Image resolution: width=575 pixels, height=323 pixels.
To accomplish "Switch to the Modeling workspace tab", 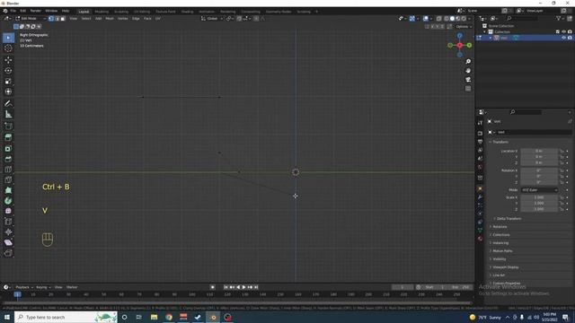I will 102,12.
